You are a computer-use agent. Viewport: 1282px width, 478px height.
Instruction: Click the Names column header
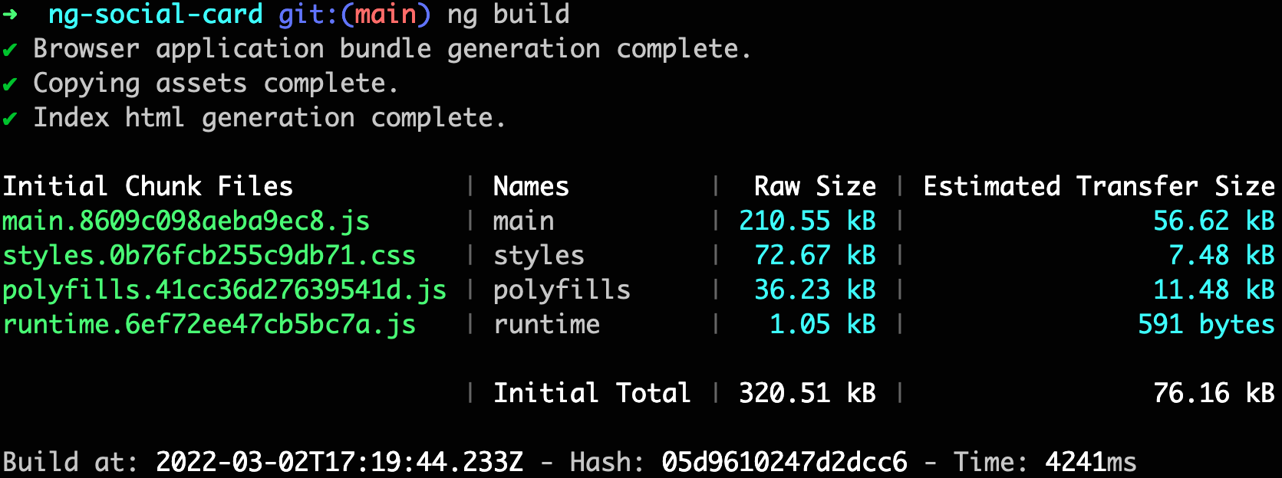click(532, 187)
